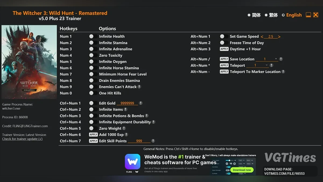Open Check for trainer update link
The image size is (323, 182).
coord(22,139)
